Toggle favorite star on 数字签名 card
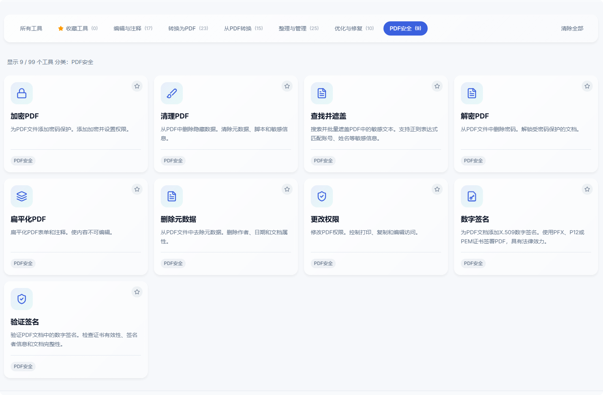Screen dimensions: 603x395 click(x=587, y=189)
